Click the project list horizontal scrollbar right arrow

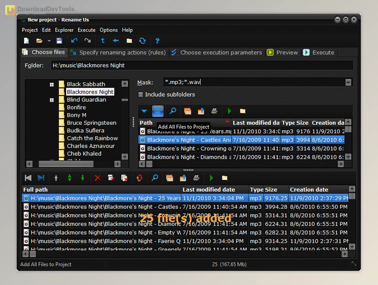click(x=345, y=254)
